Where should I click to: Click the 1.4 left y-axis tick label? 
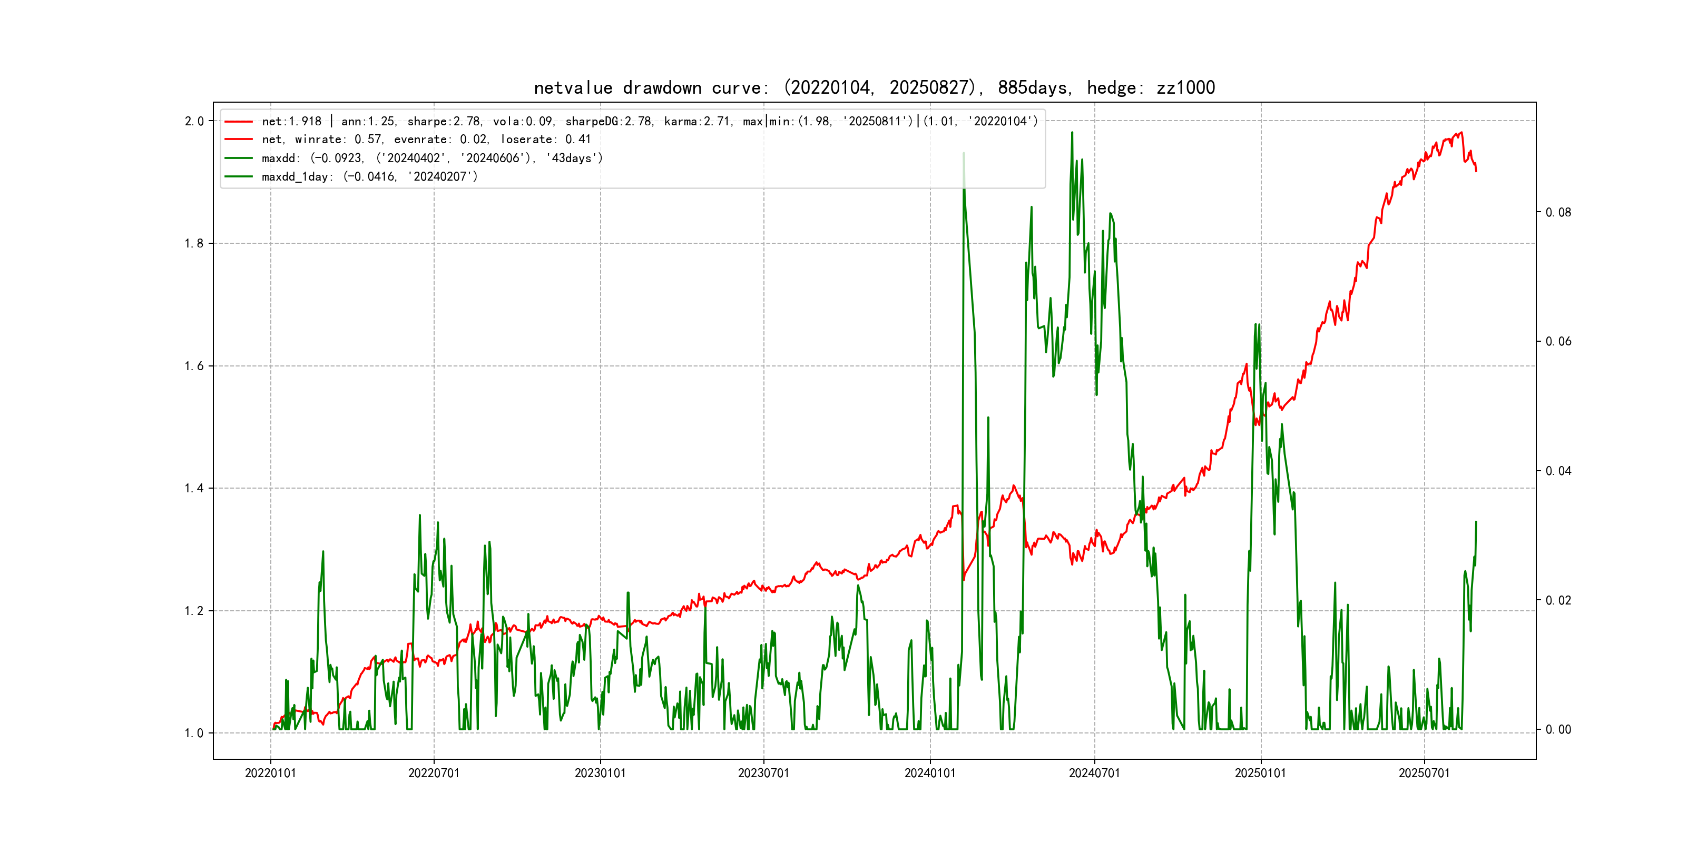point(193,489)
